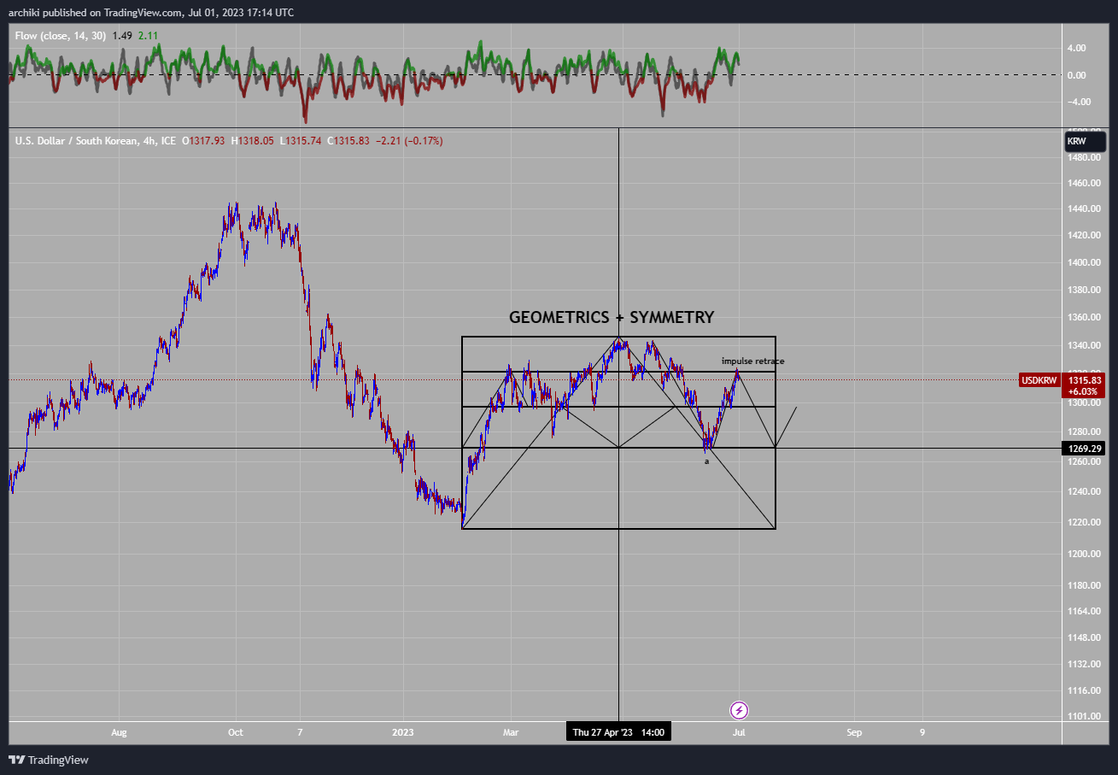Click the Oct label on the time axis
Screen dimensions: 1118x775
coord(236,732)
